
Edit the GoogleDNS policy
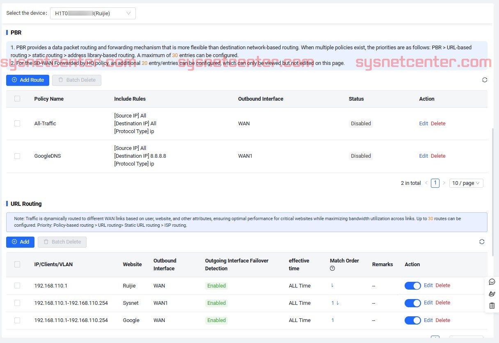pyautogui.click(x=423, y=156)
